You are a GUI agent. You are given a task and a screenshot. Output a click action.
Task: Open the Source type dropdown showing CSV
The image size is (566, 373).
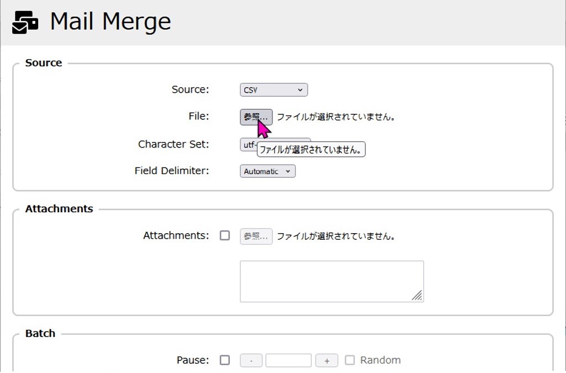[x=274, y=90]
